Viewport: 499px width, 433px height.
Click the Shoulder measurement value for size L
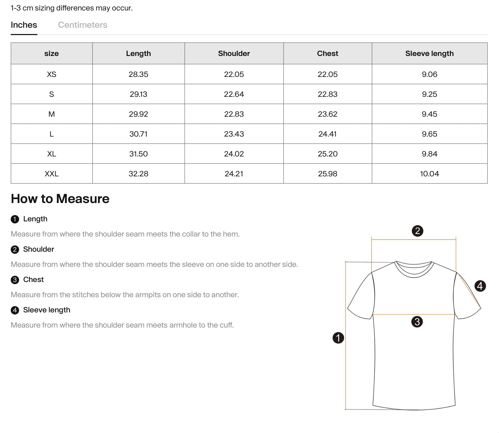coord(234,134)
